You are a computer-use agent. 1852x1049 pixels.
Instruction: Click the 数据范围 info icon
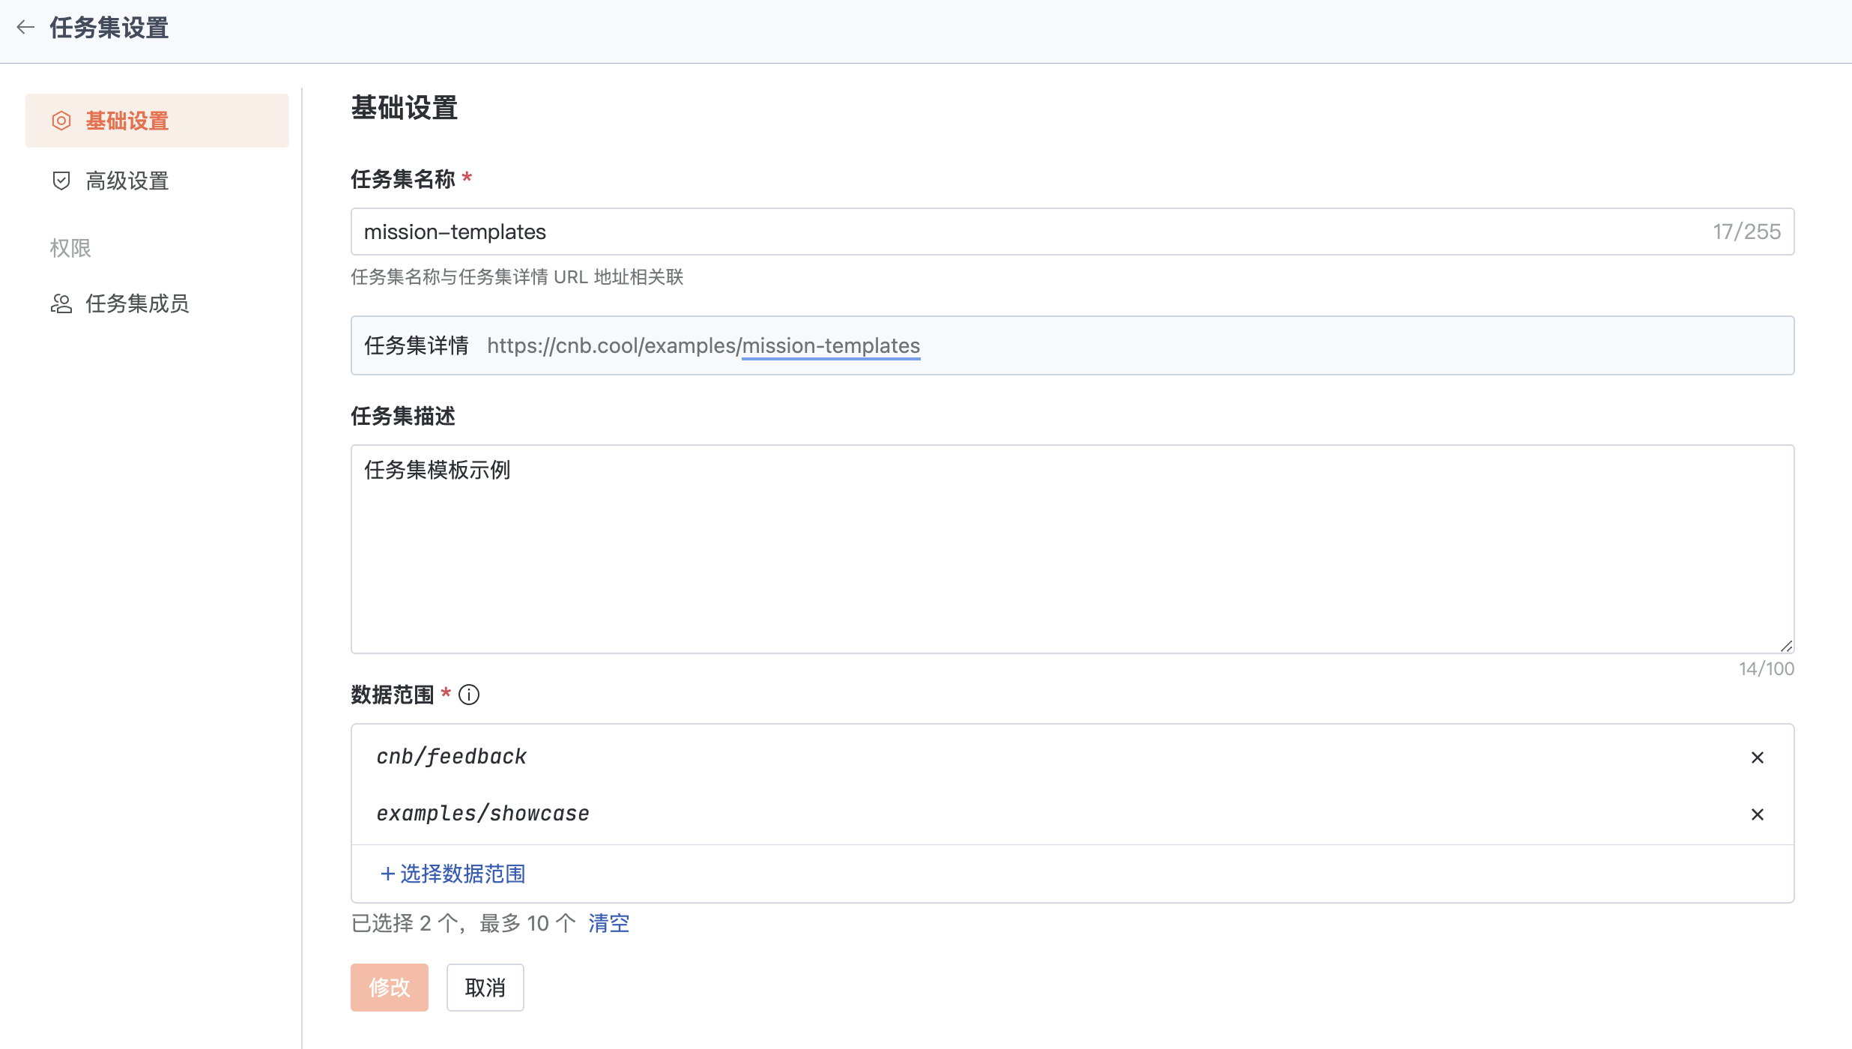[x=469, y=695]
